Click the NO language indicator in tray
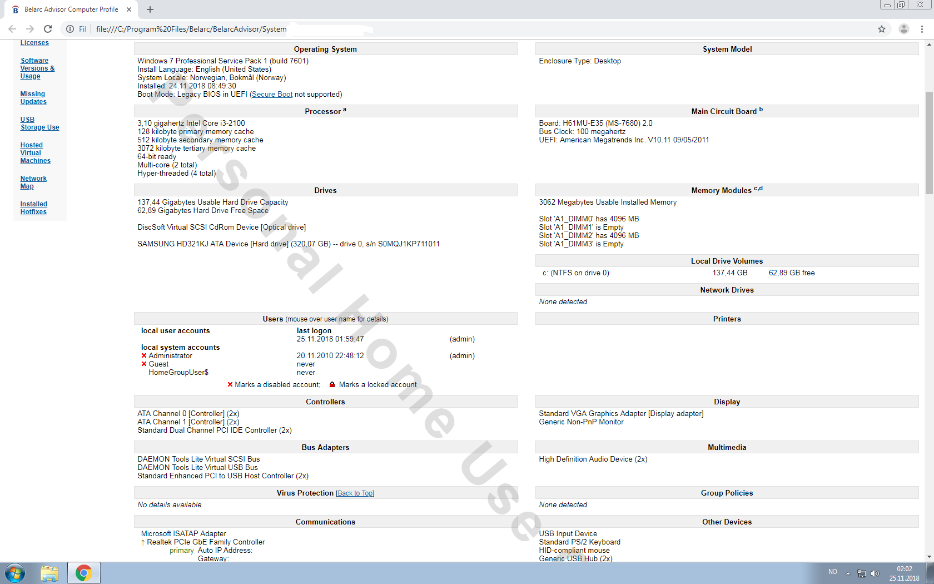 (833, 572)
